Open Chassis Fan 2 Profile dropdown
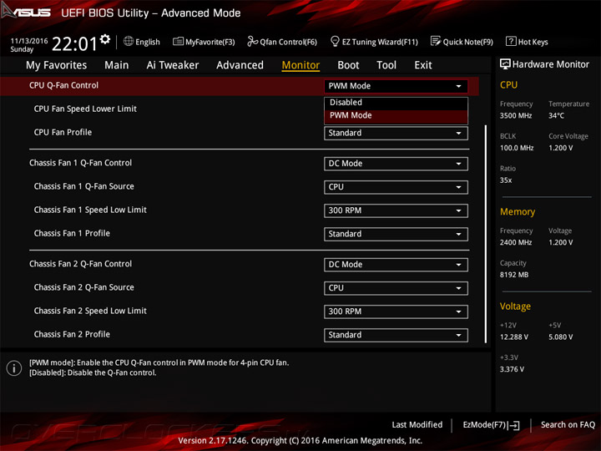Screen dimensions: 601x451 (x=396, y=335)
